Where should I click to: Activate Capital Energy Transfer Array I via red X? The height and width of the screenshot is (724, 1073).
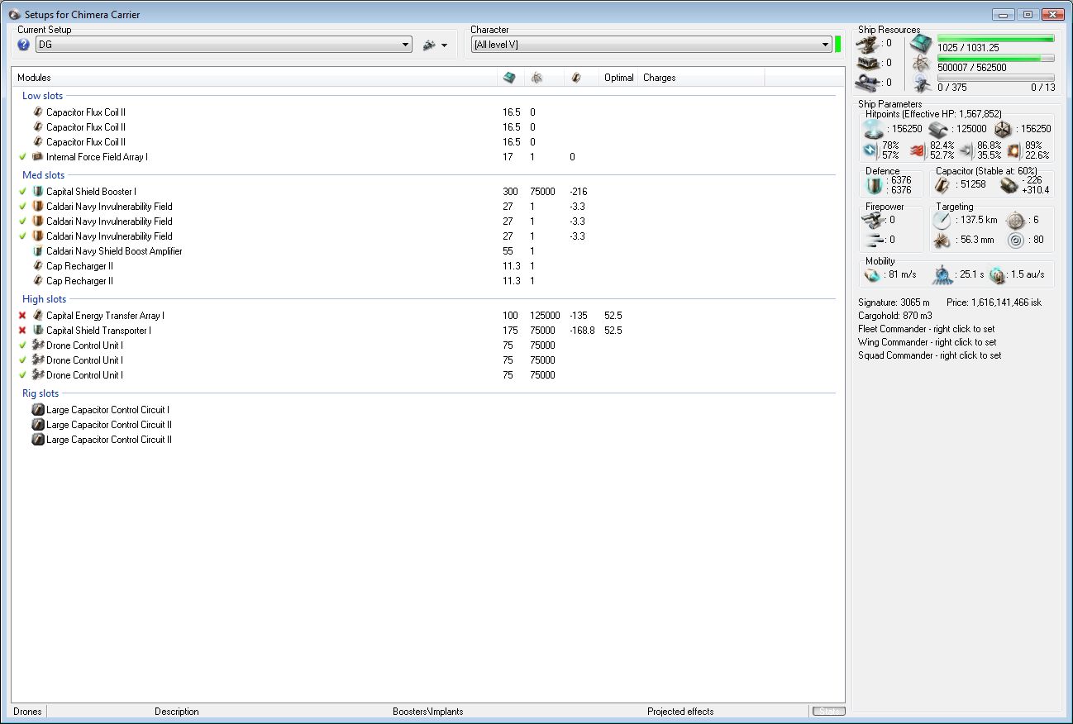pos(23,316)
